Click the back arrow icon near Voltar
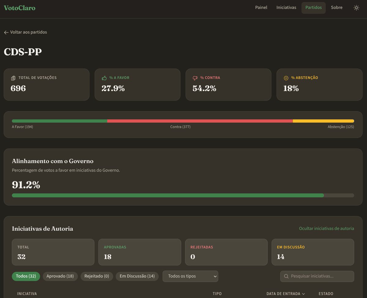 (6, 32)
